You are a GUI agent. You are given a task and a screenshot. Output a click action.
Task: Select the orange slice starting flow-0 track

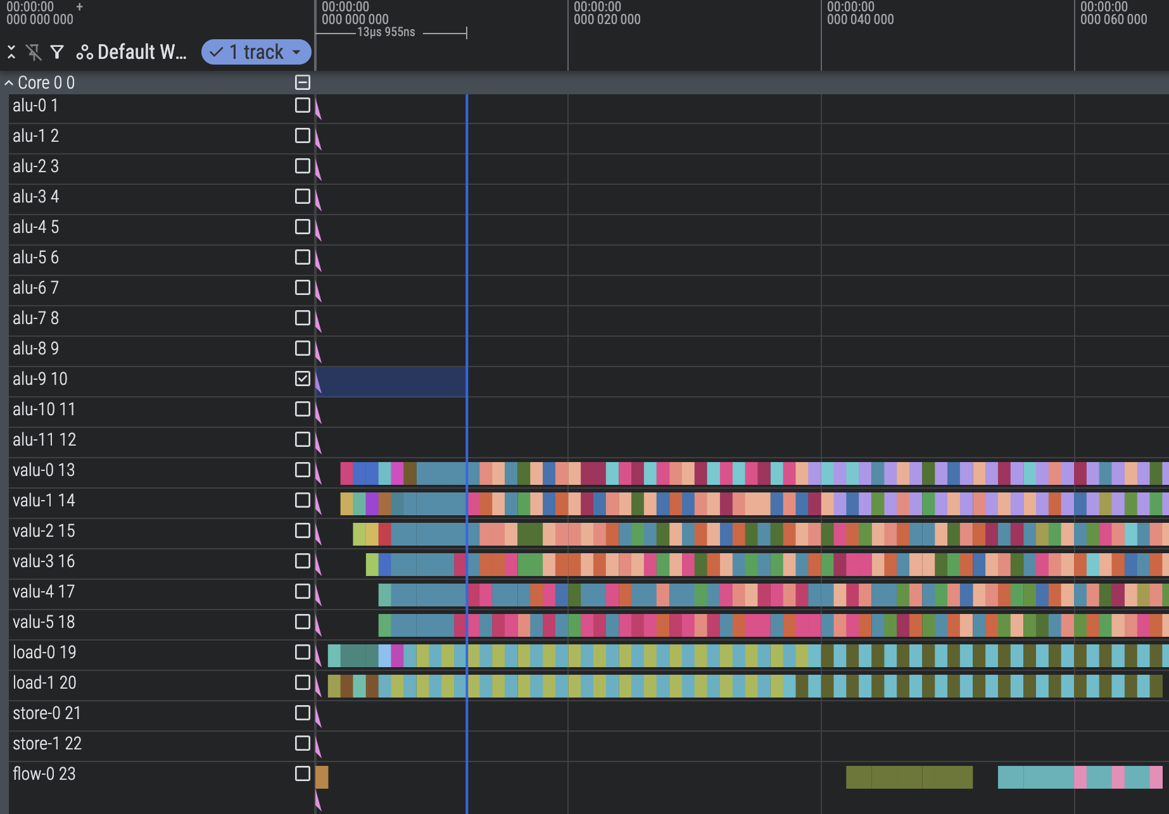tap(322, 777)
